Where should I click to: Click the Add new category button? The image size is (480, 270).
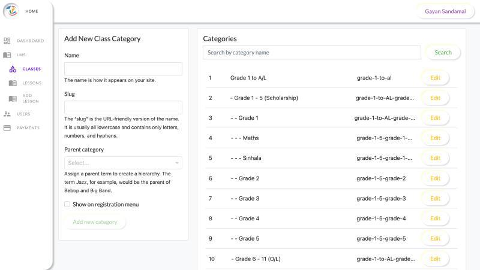(x=95, y=222)
